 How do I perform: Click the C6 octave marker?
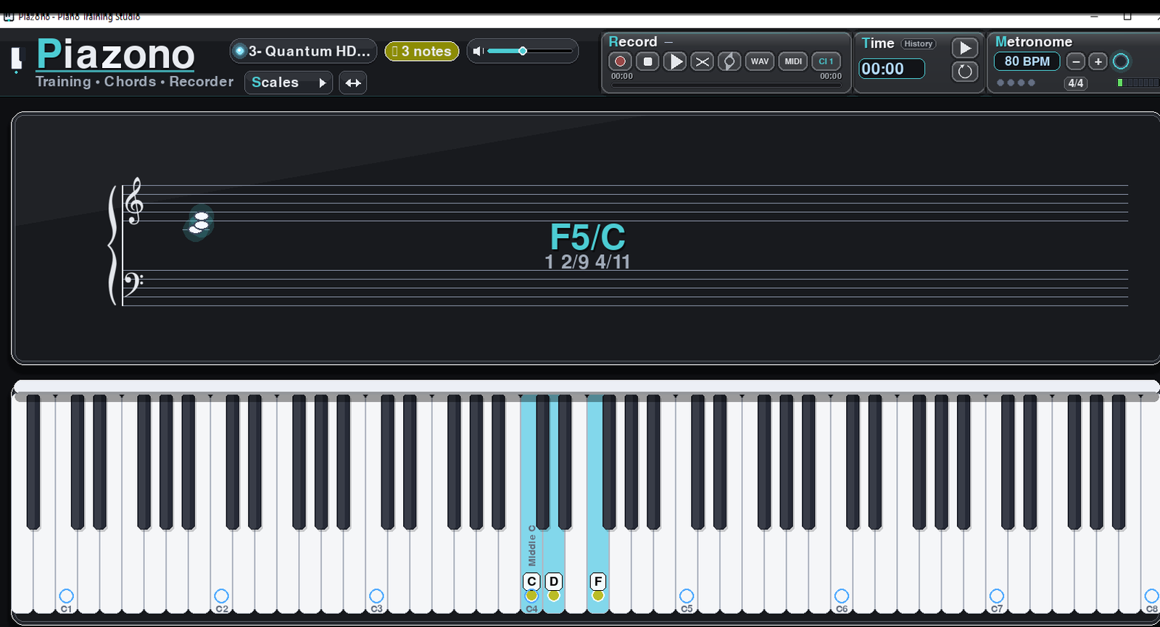(x=842, y=597)
